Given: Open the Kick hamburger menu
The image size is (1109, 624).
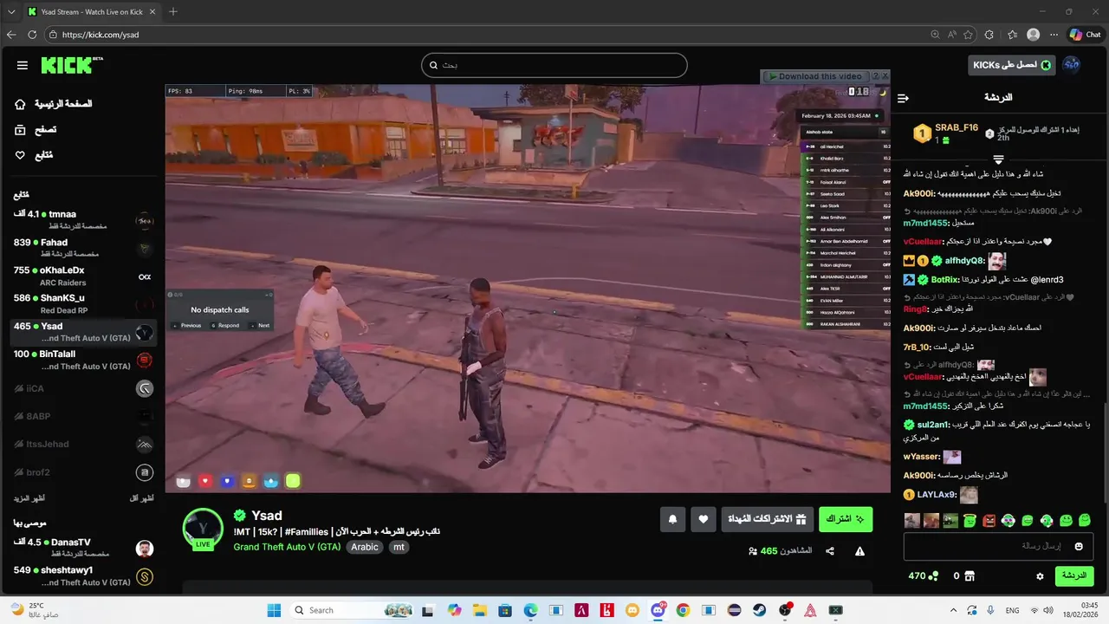Looking at the screenshot, I should 23,65.
